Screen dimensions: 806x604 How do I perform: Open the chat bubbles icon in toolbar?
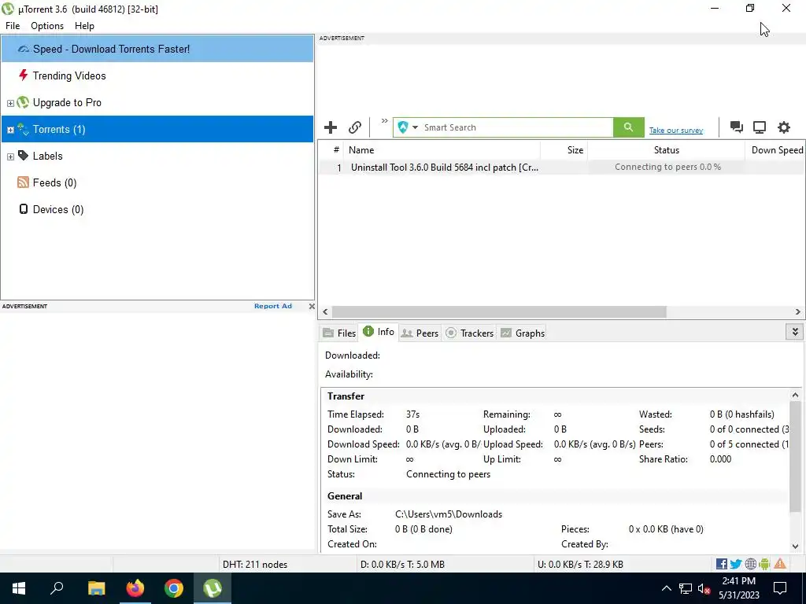[737, 127]
